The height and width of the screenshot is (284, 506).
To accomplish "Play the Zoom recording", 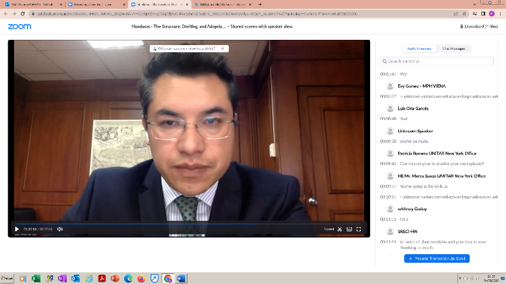I will pyautogui.click(x=17, y=229).
